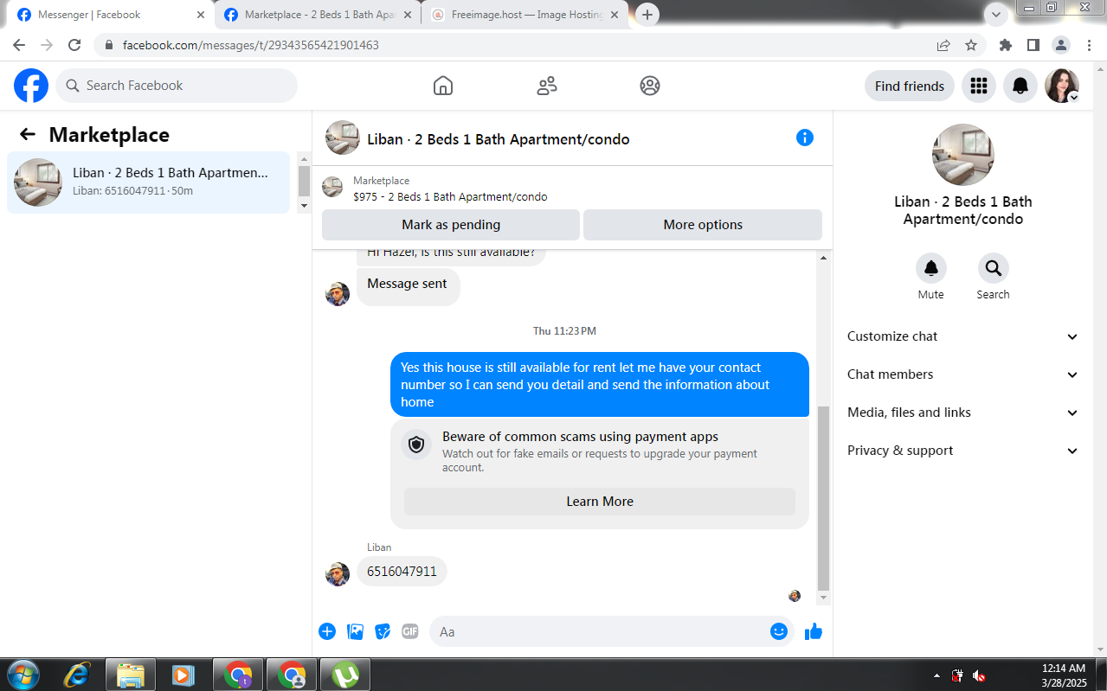Click listing thumbnail in right info panel

[963, 155]
